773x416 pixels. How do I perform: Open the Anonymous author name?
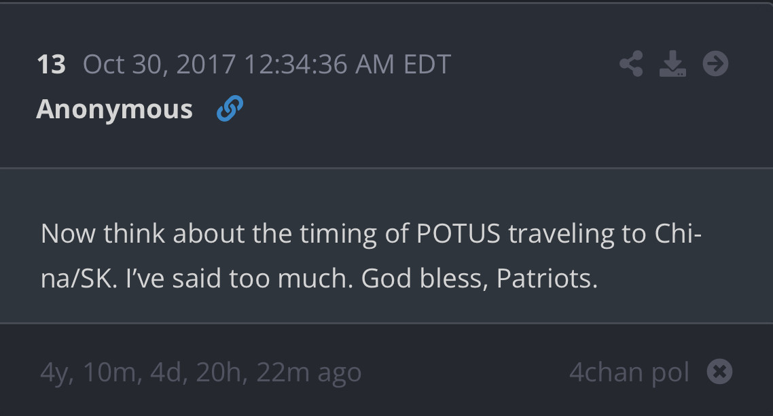pos(114,109)
